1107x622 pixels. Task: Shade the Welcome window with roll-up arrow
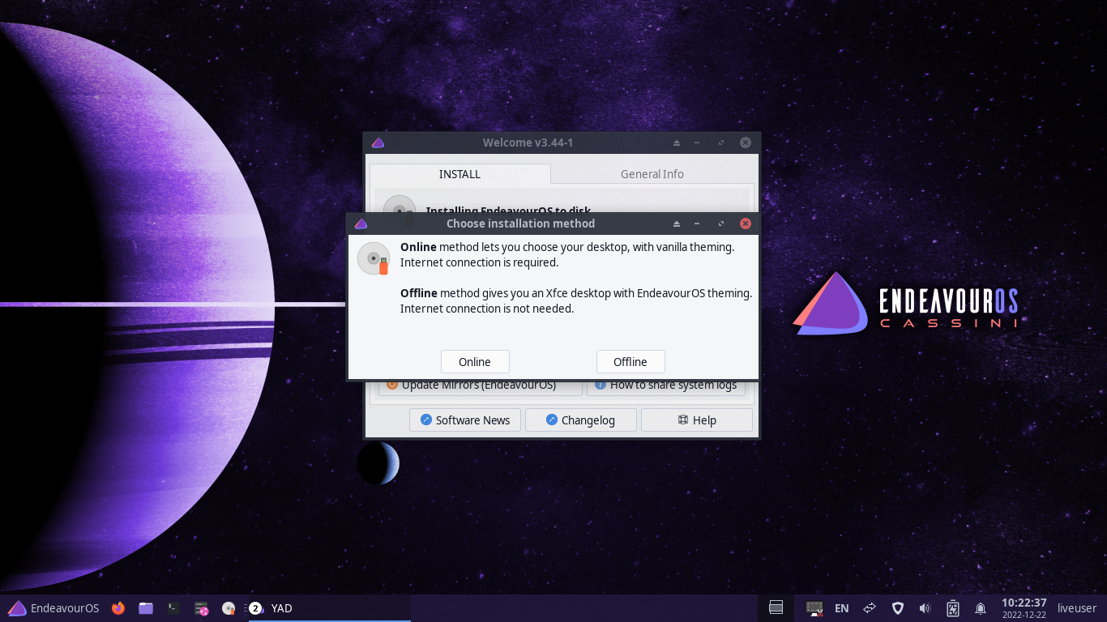(x=677, y=143)
